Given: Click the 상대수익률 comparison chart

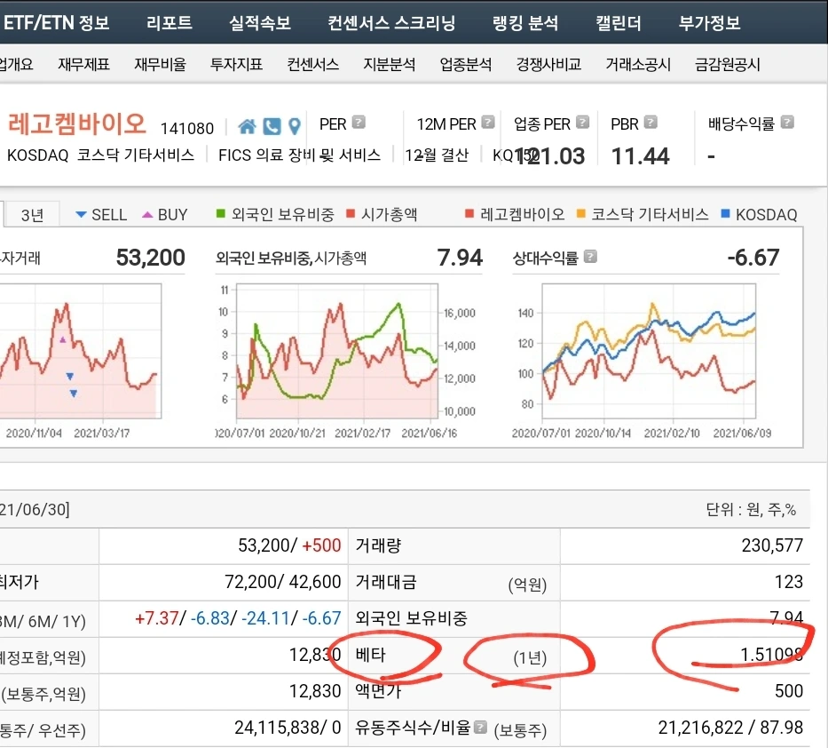Looking at the screenshot, I should coord(649,351).
